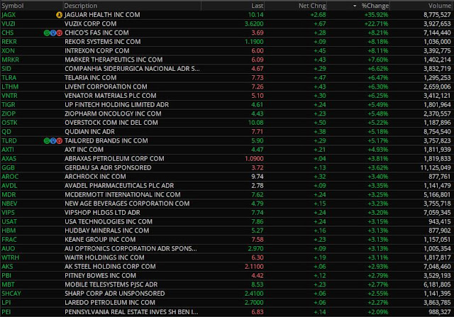Click the green circle icon in CHS row
Image resolution: width=454 pixels, height=317 pixels.
[x=47, y=33]
